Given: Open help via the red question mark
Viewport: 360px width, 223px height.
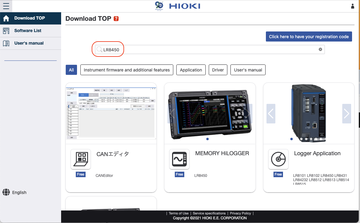Looking at the screenshot, I should 116,19.
